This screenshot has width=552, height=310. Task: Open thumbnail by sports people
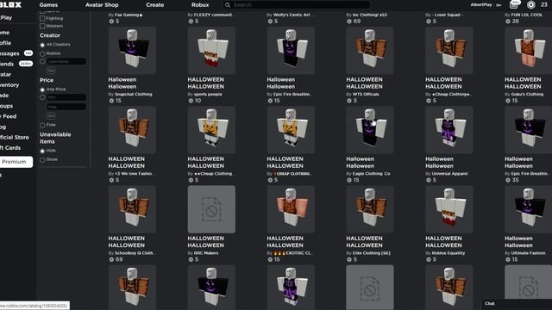[x=211, y=50]
